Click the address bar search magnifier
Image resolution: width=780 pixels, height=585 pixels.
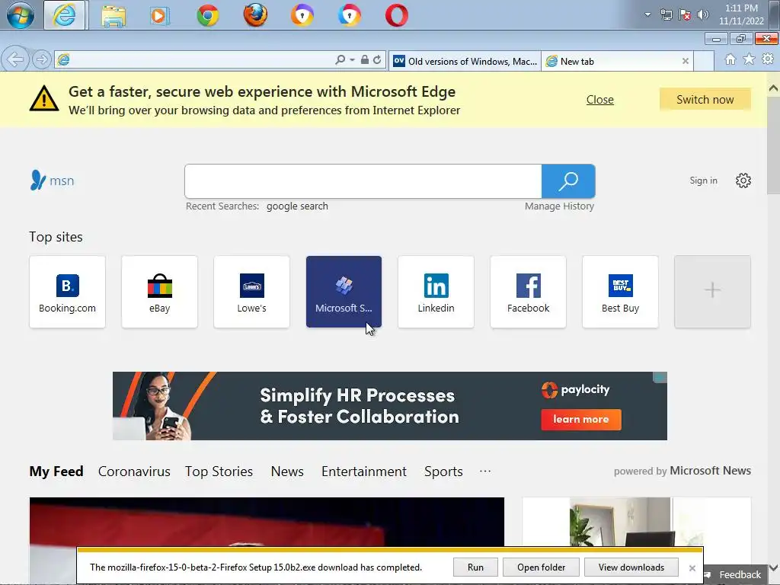(340, 59)
